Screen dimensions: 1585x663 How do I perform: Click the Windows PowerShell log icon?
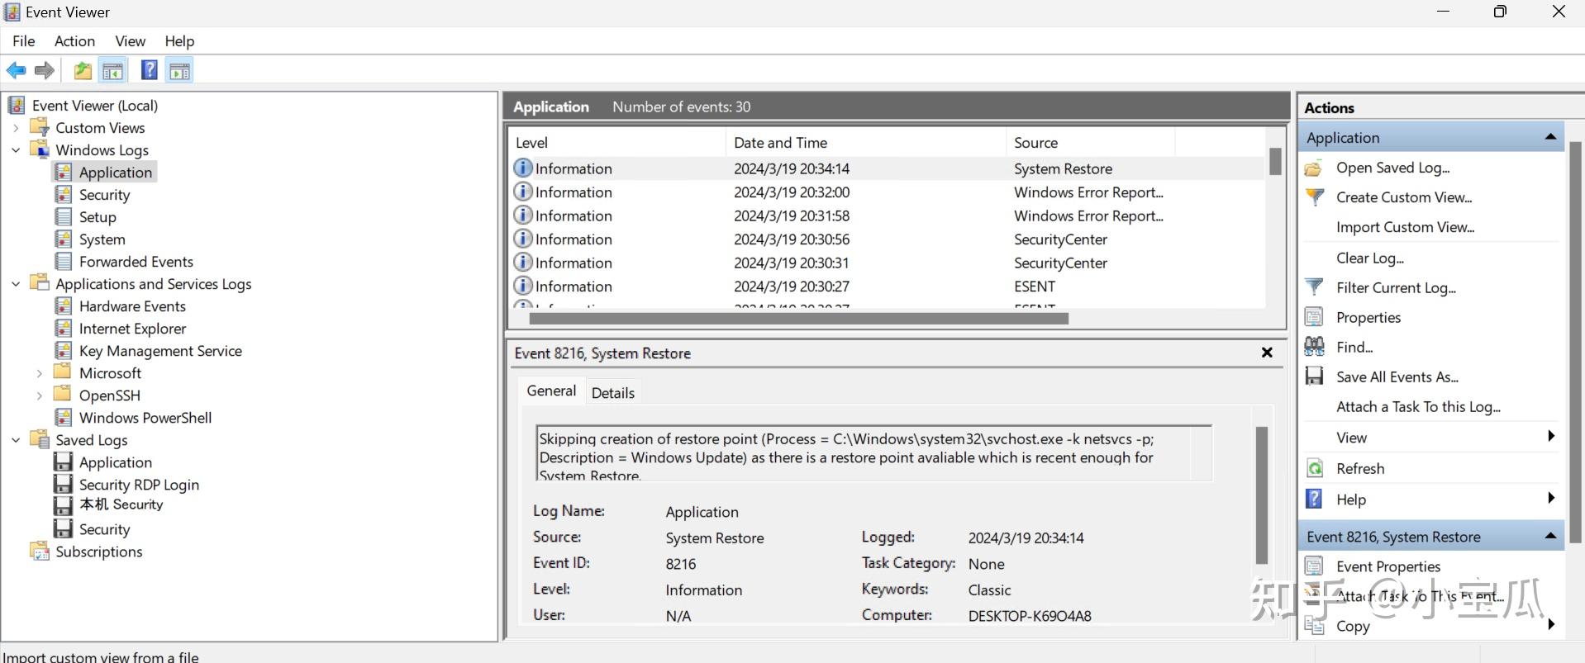(x=64, y=417)
